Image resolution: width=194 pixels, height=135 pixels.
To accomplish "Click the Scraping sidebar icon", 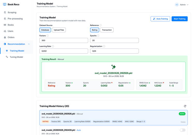I will click(x=5, y=12).
